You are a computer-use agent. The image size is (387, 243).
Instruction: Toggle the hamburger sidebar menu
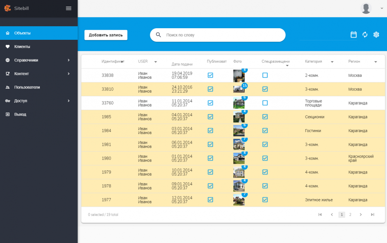68,8
